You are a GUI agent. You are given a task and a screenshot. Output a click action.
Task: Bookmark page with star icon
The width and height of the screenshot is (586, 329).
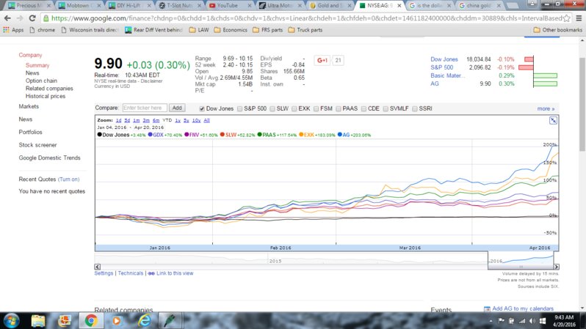tap(567, 18)
